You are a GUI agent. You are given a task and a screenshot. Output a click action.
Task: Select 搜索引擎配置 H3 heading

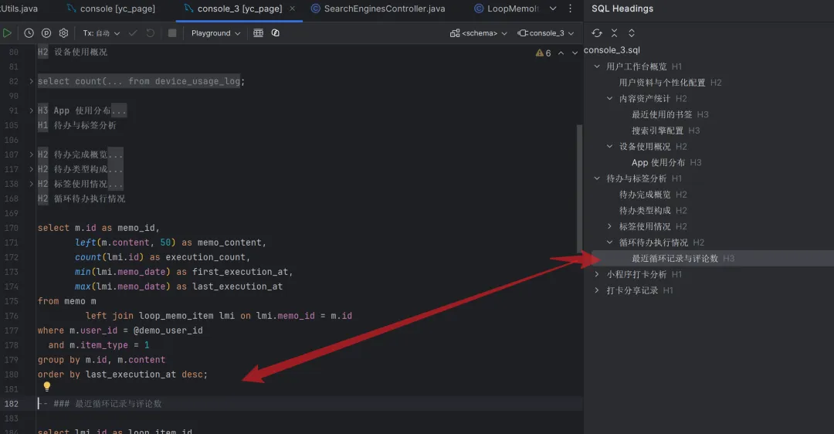click(666, 131)
